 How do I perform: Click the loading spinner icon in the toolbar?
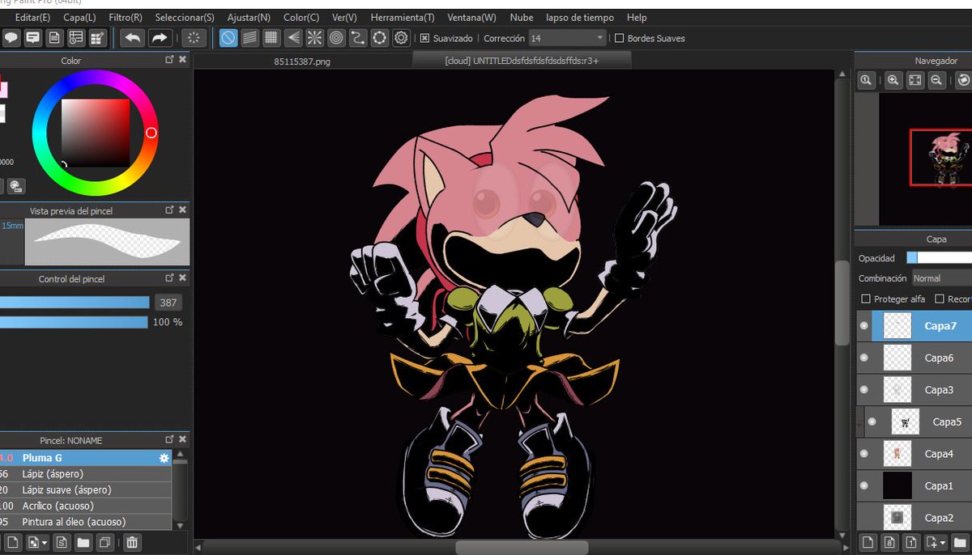(x=193, y=38)
